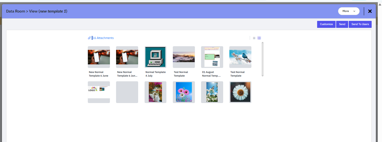Screen dimensions: 382x142
Task: Click the attachments panel vertical scrollbar
Action: click(x=263, y=59)
